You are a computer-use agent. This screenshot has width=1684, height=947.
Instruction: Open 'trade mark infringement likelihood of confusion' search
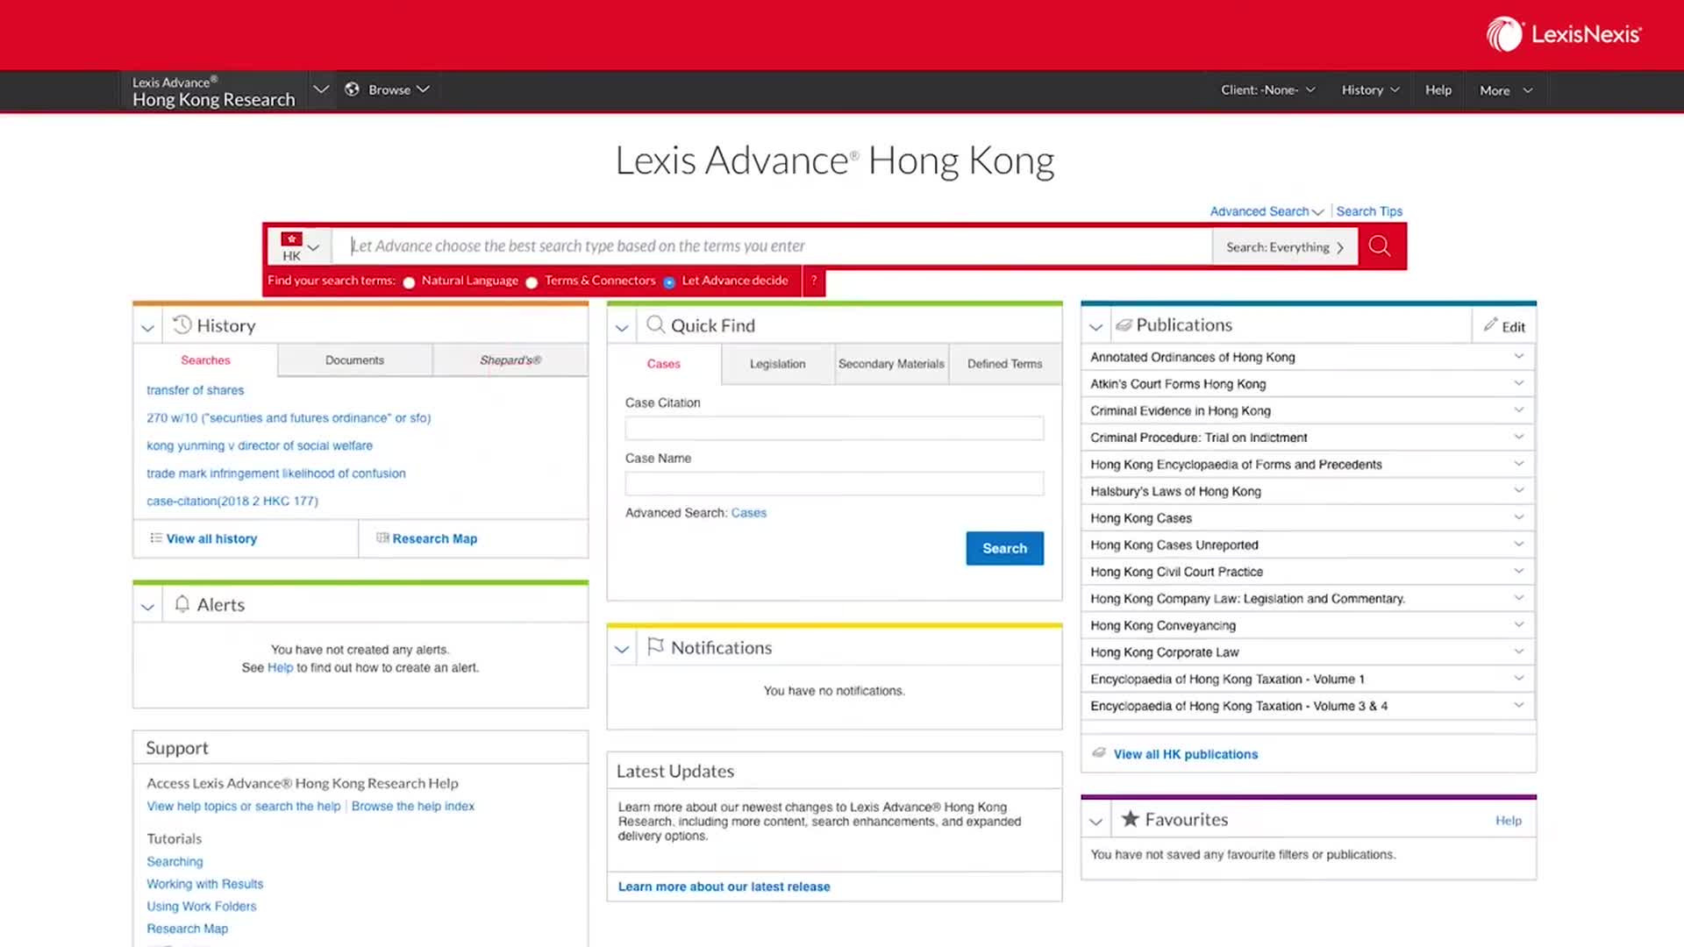[x=276, y=473]
